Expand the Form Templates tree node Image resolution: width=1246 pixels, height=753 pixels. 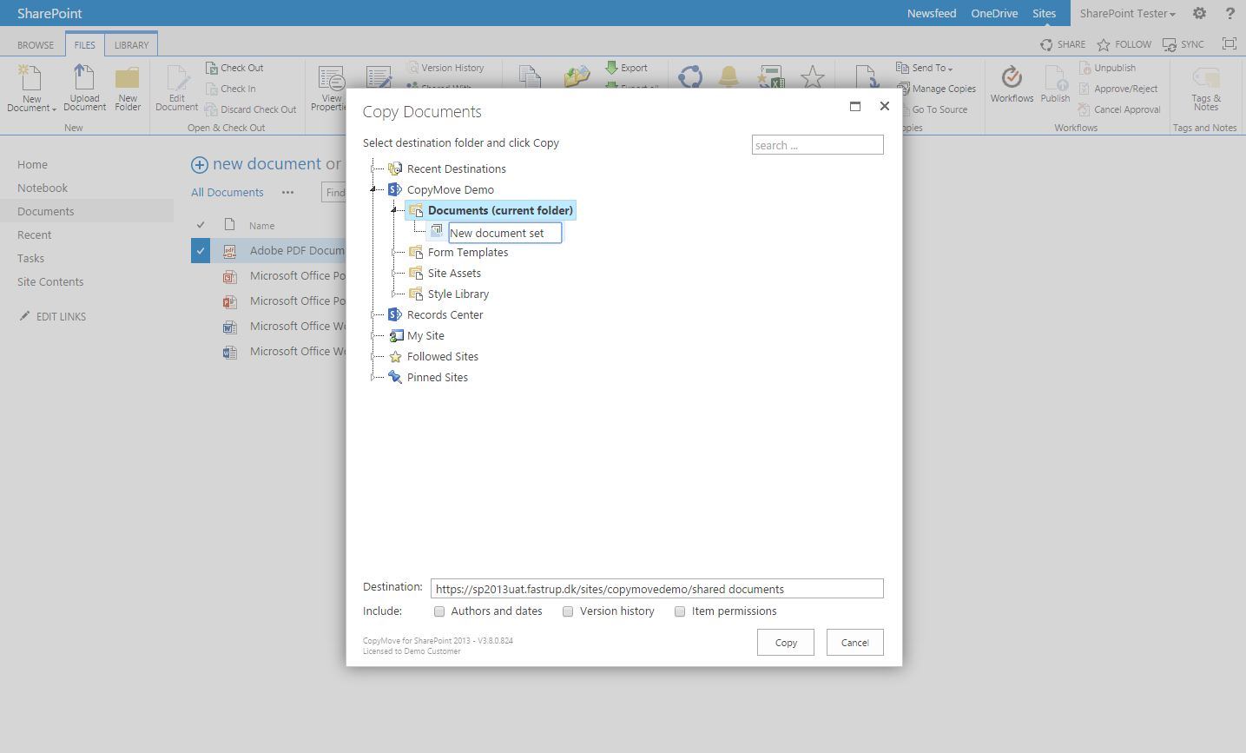(x=395, y=252)
